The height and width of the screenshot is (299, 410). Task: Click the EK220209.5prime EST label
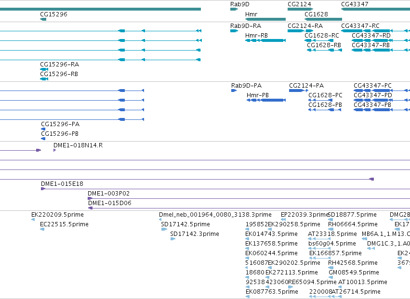click(57, 215)
